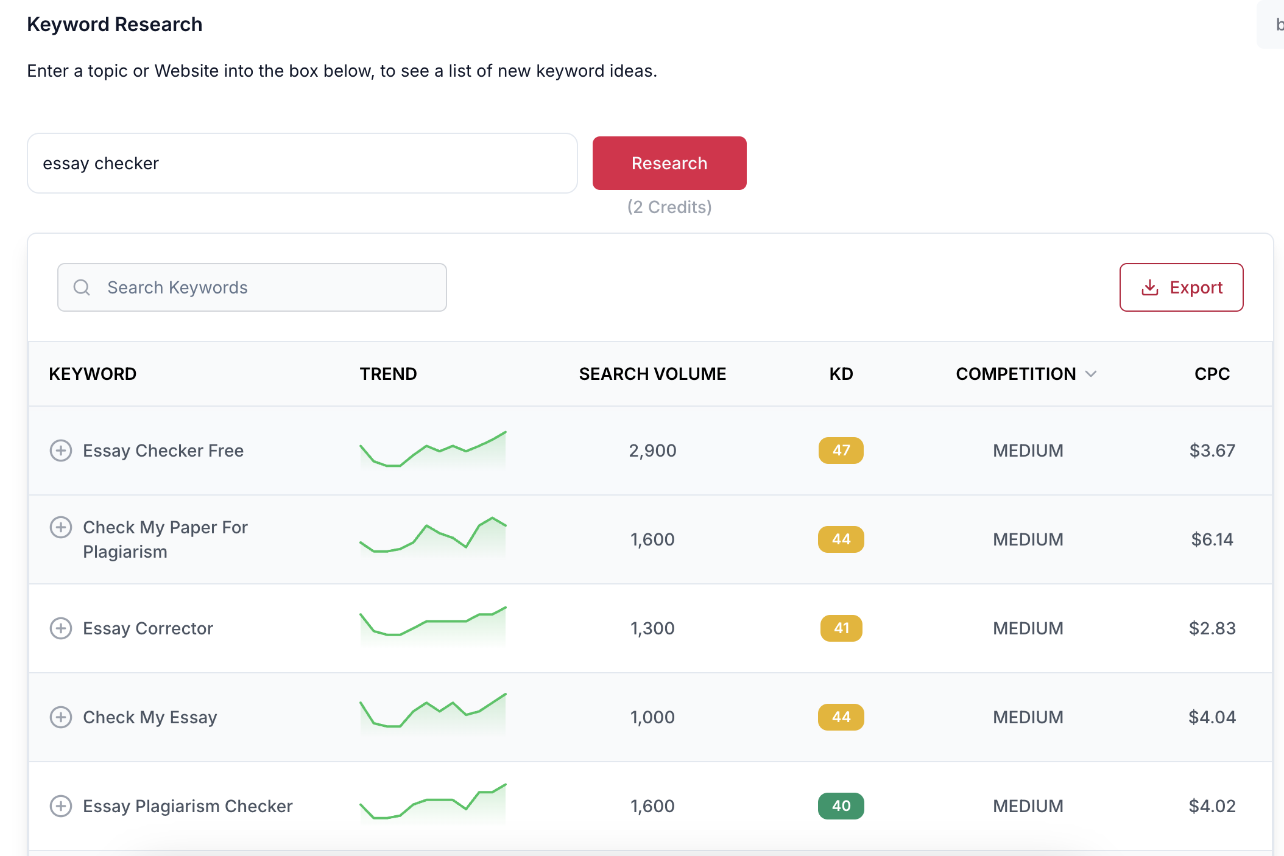1284x856 pixels.
Task: Click KD badge 47 for Essay Checker Free
Action: pos(841,451)
